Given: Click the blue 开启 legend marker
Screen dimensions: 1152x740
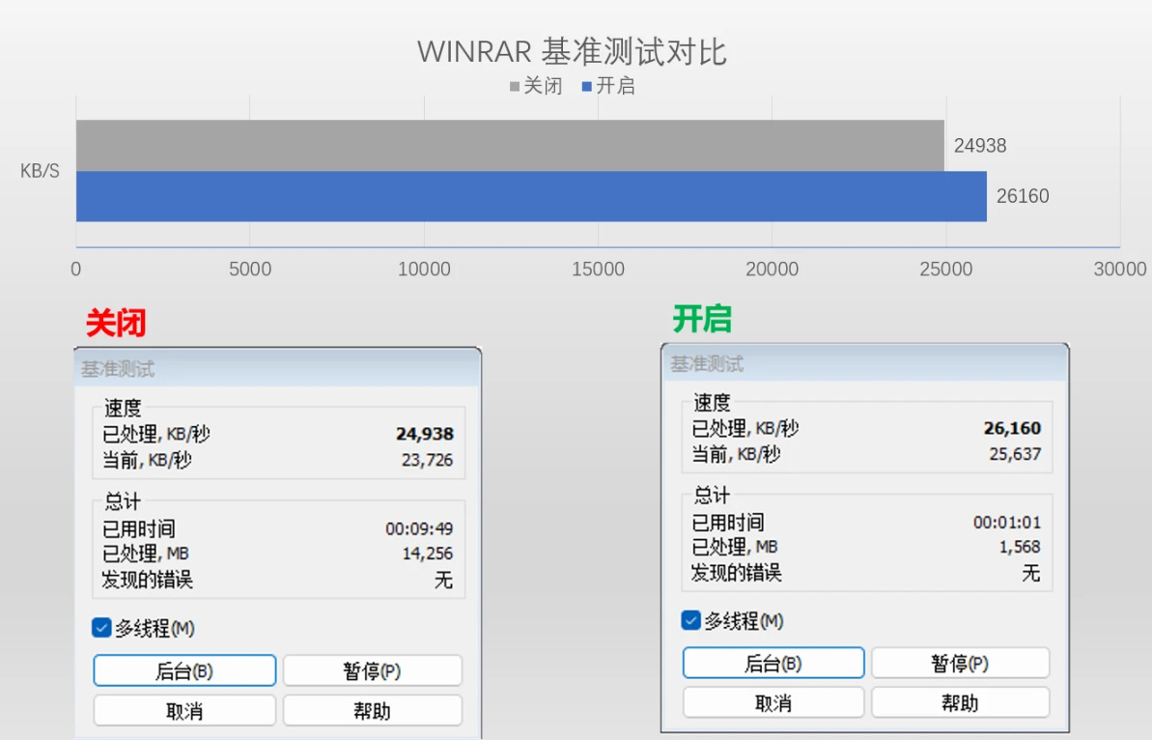Looking at the screenshot, I should point(586,87).
